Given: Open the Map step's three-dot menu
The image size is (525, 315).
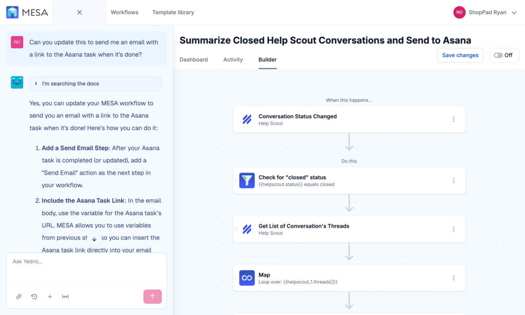Looking at the screenshot, I should (x=454, y=278).
